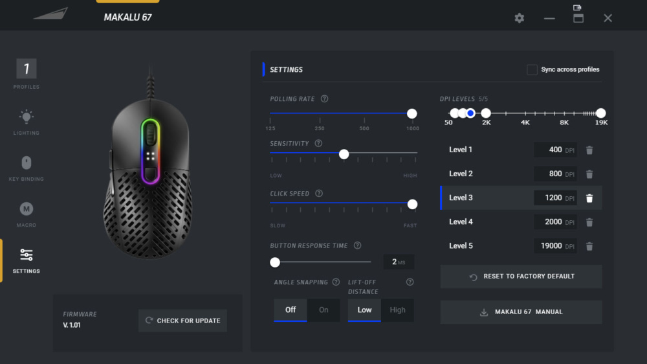Select Angle Snapping Off option
This screenshot has height=364, width=647.
pos(291,310)
